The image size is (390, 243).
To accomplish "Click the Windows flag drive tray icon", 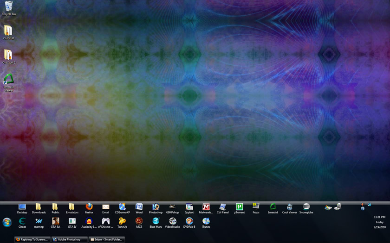I will pyautogui.click(x=328, y=207).
